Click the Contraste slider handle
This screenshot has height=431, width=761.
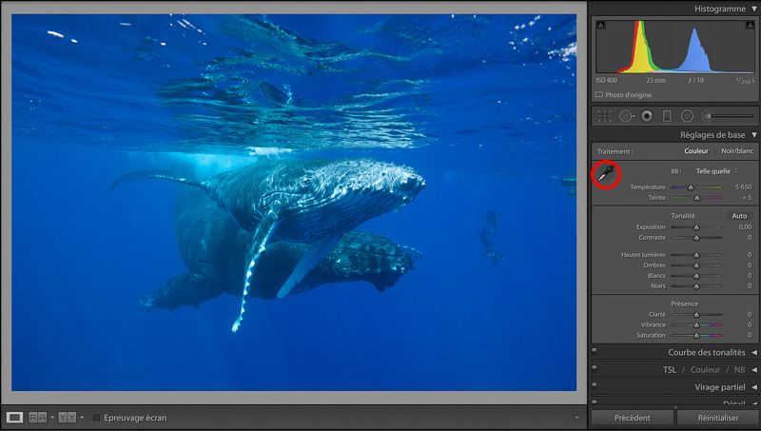696,238
